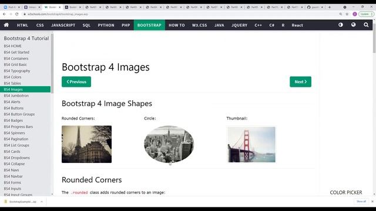Open BS4 Spinners link
This screenshot has width=376, height=211.
[x=14, y=133]
